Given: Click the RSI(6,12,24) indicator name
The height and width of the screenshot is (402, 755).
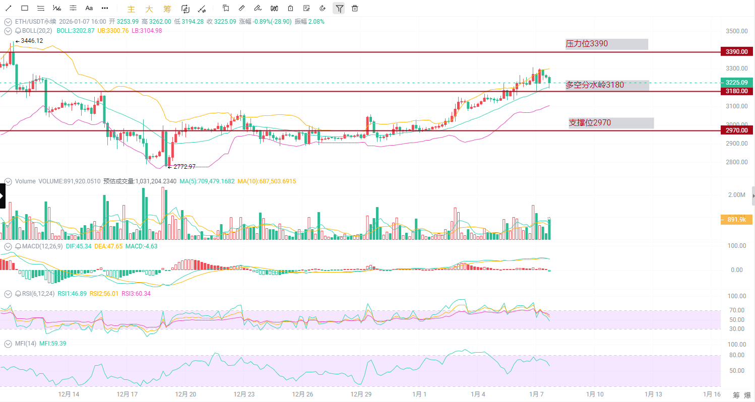Looking at the screenshot, I should tap(39, 293).
